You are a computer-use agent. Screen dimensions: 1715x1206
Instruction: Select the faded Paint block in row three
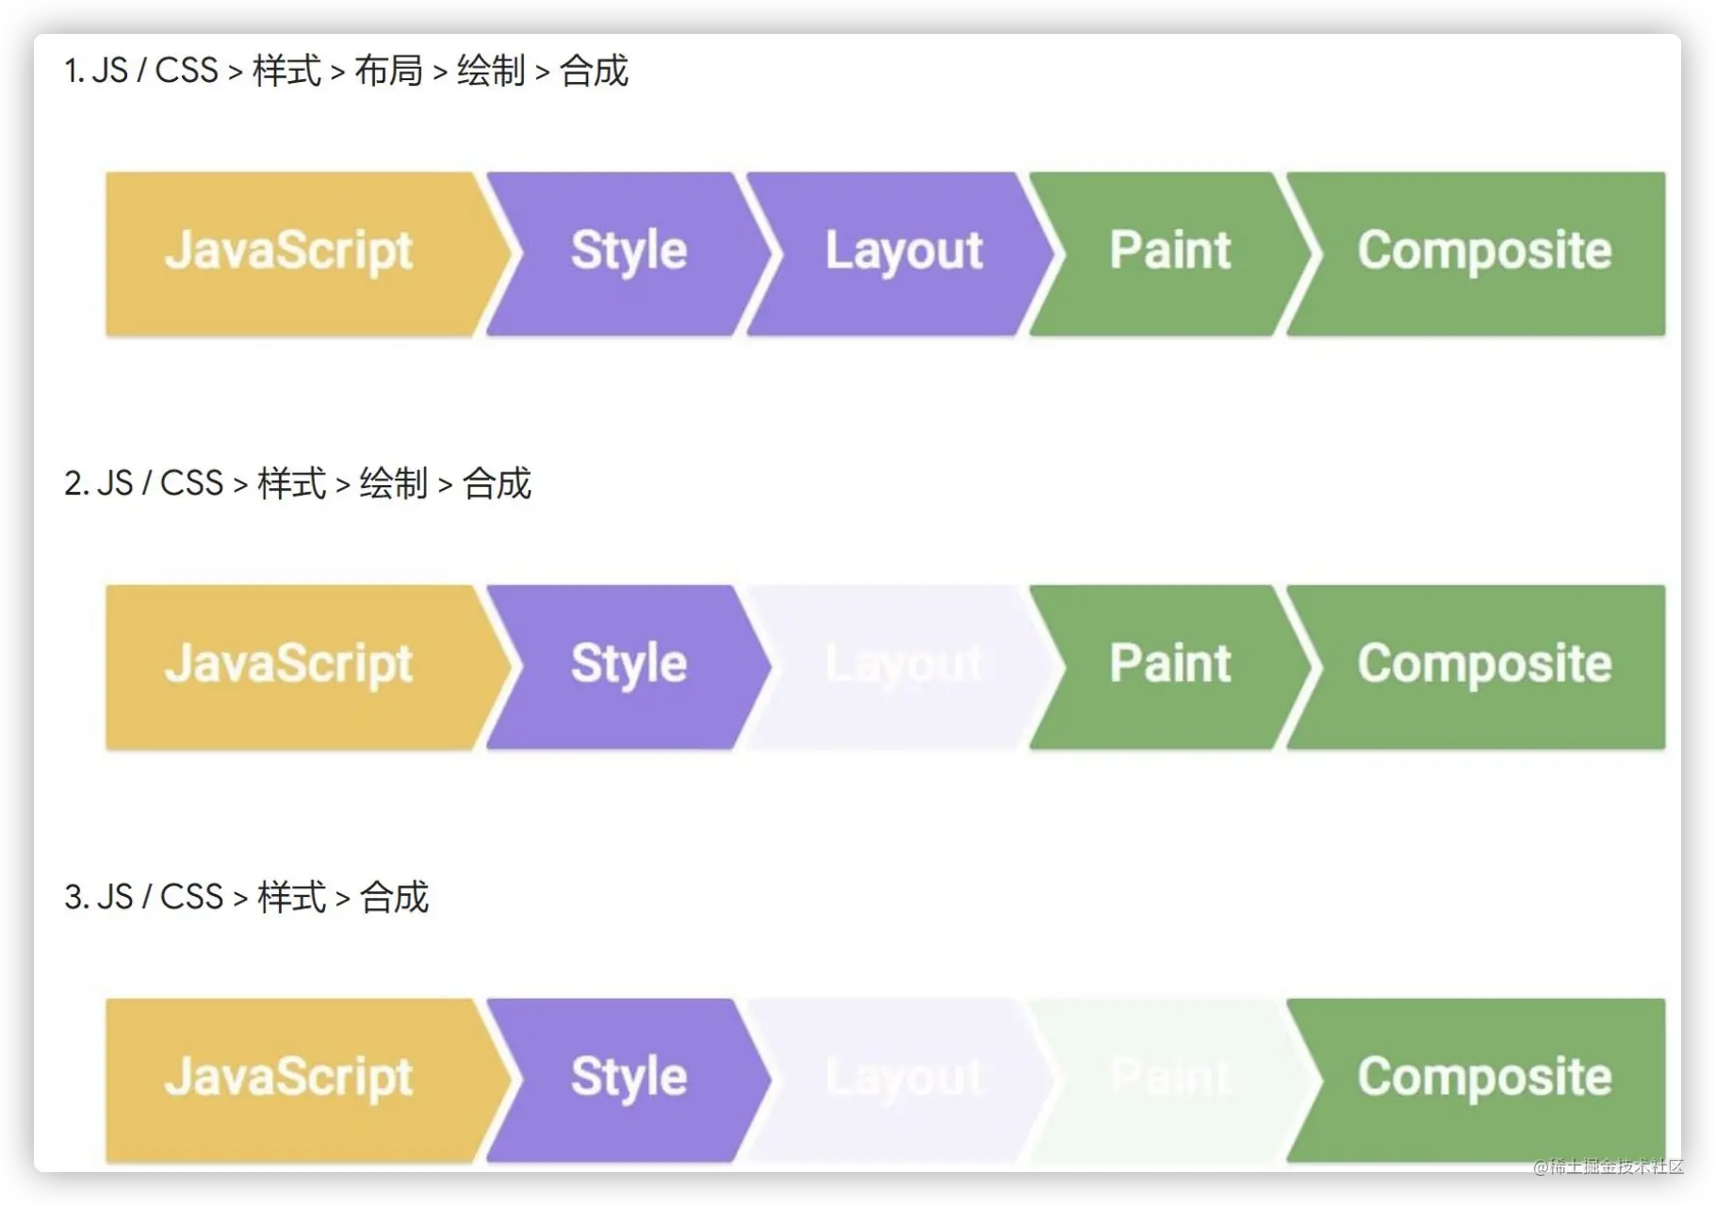[1170, 1081]
